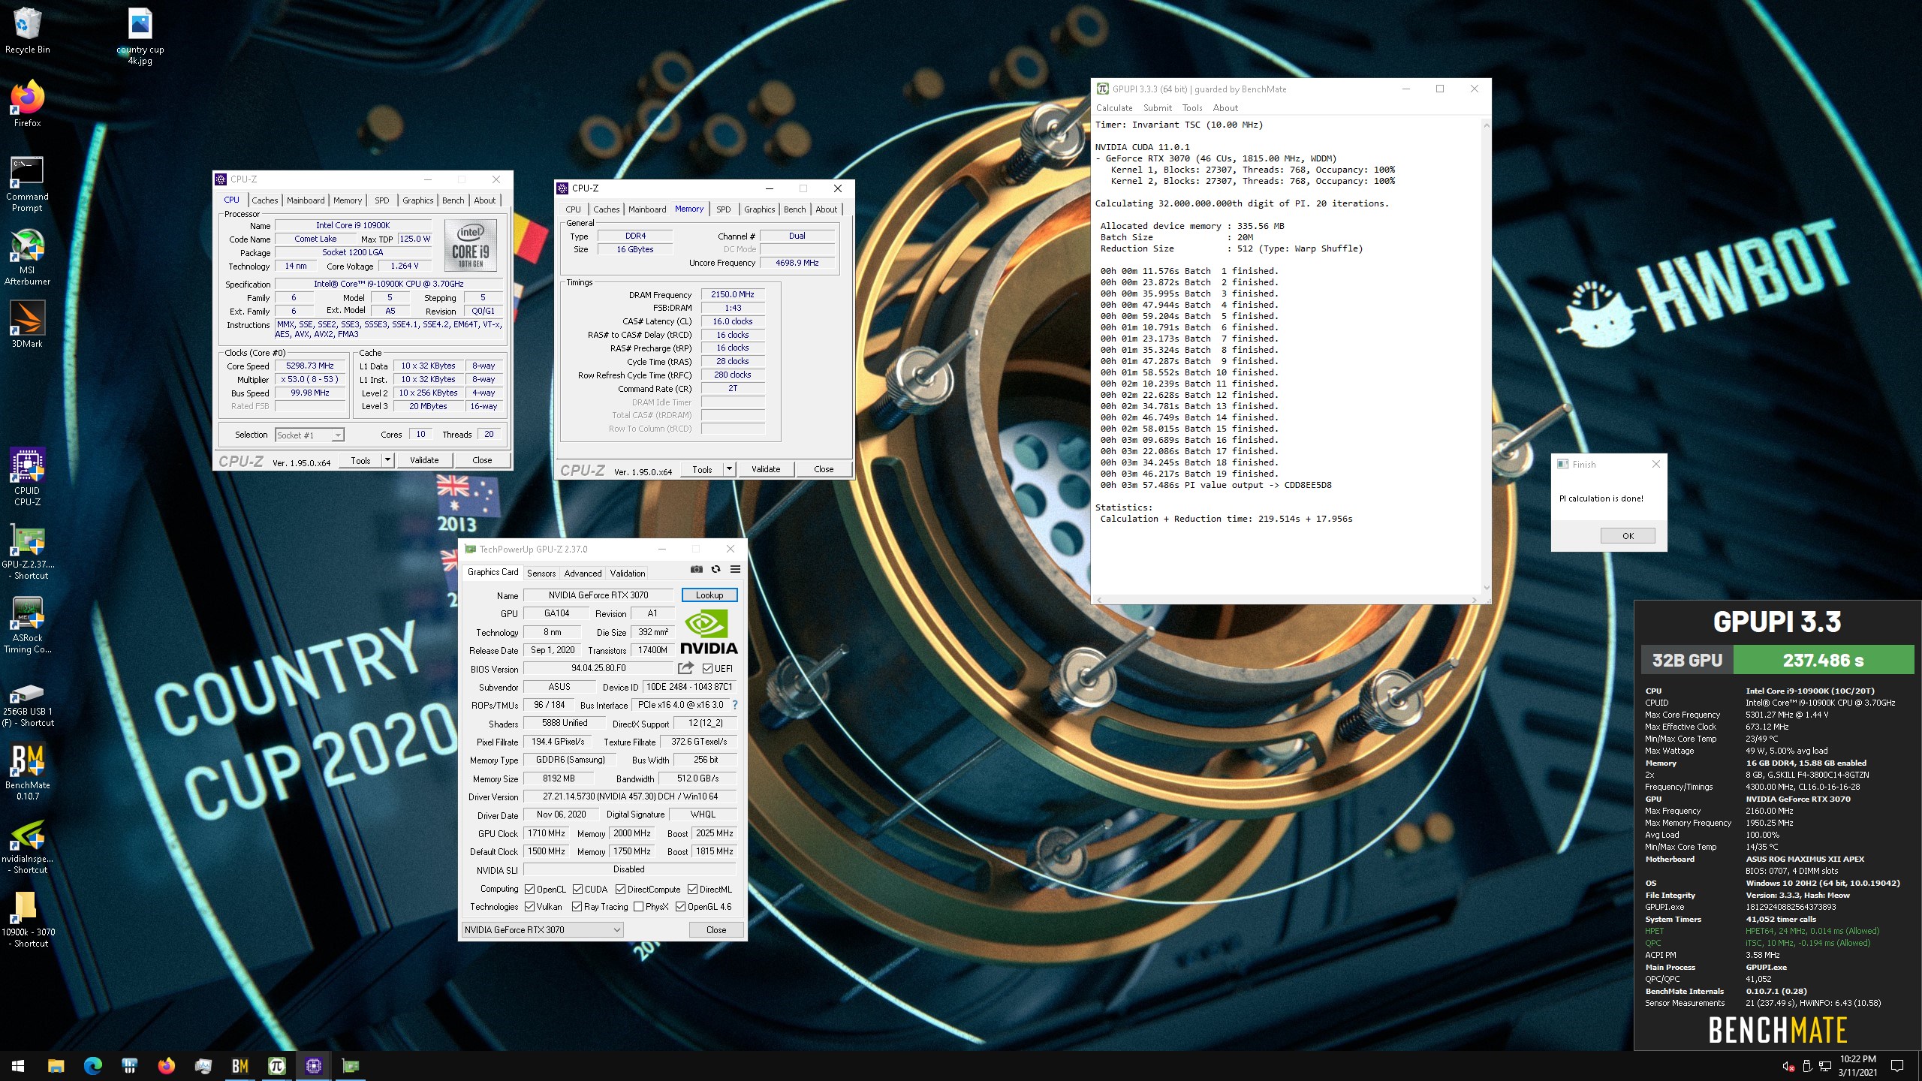Toggle the Vulkan checkbox in GPU-Z

point(529,906)
